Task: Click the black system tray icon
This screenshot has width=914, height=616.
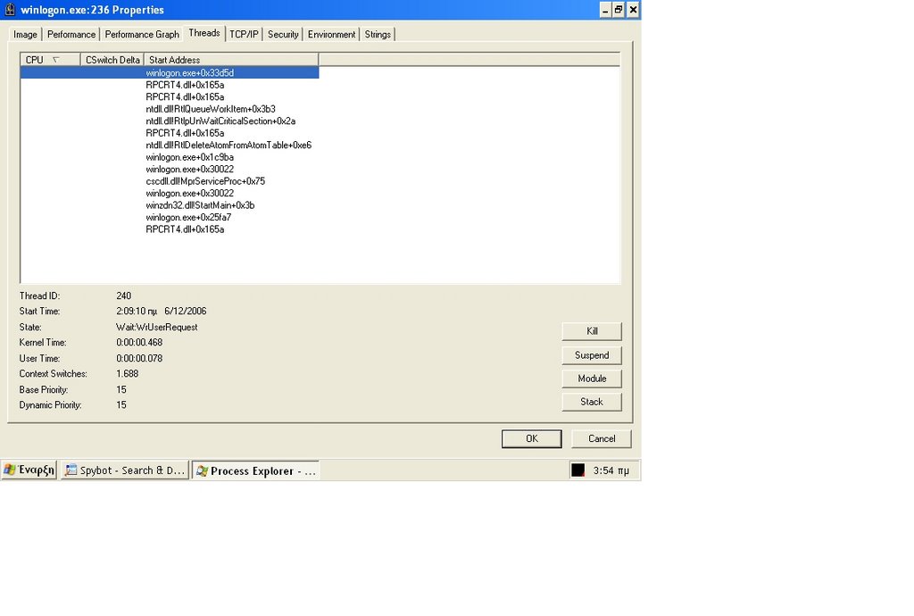Action: coord(577,470)
